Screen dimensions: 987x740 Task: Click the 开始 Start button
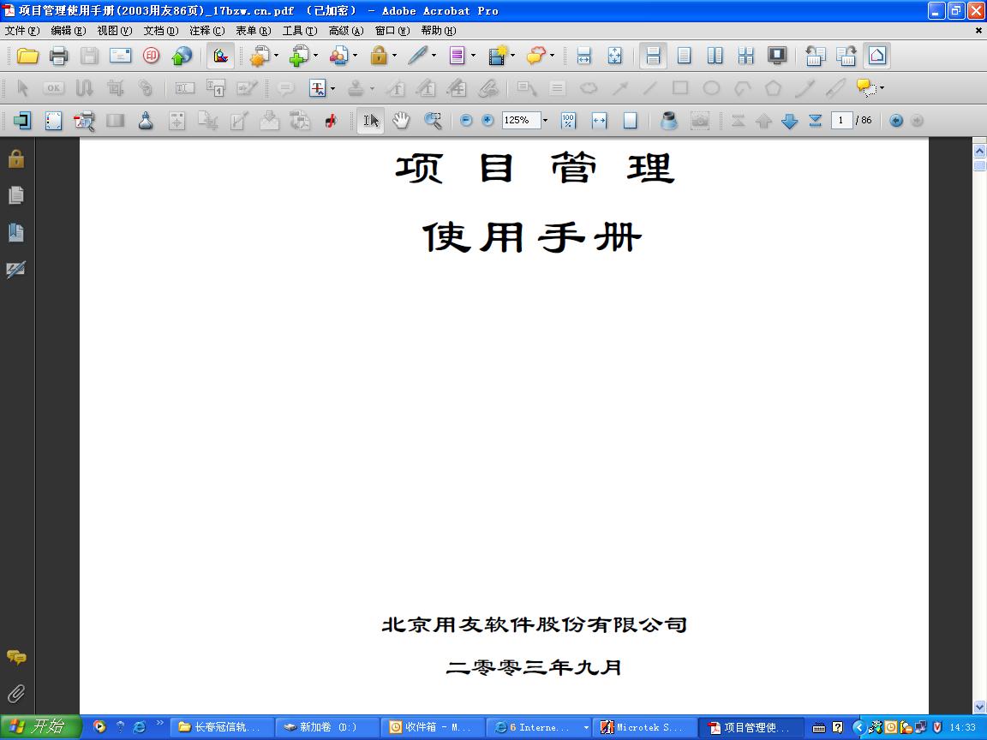(39, 727)
